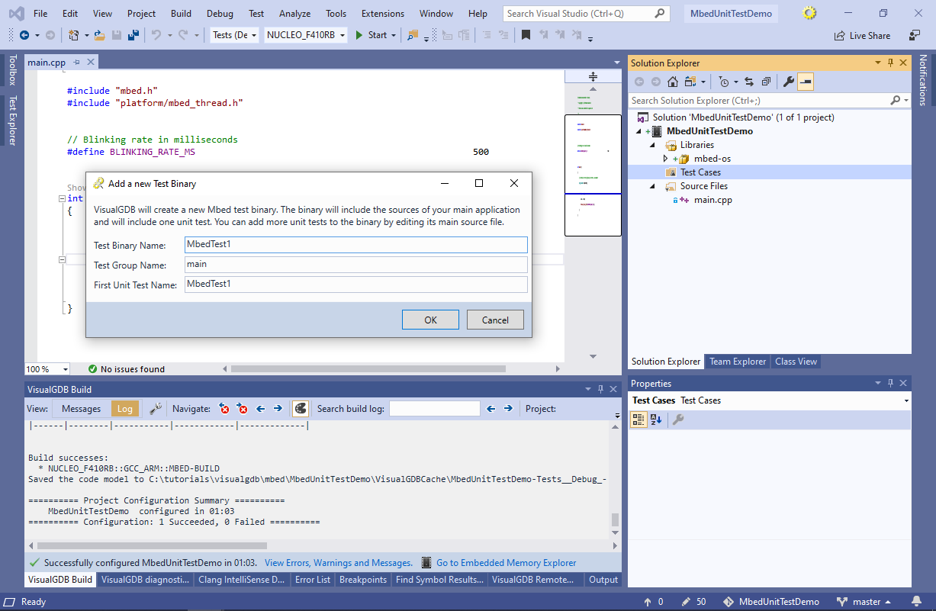Click Categorized view icon in Properties panel

click(x=638, y=420)
